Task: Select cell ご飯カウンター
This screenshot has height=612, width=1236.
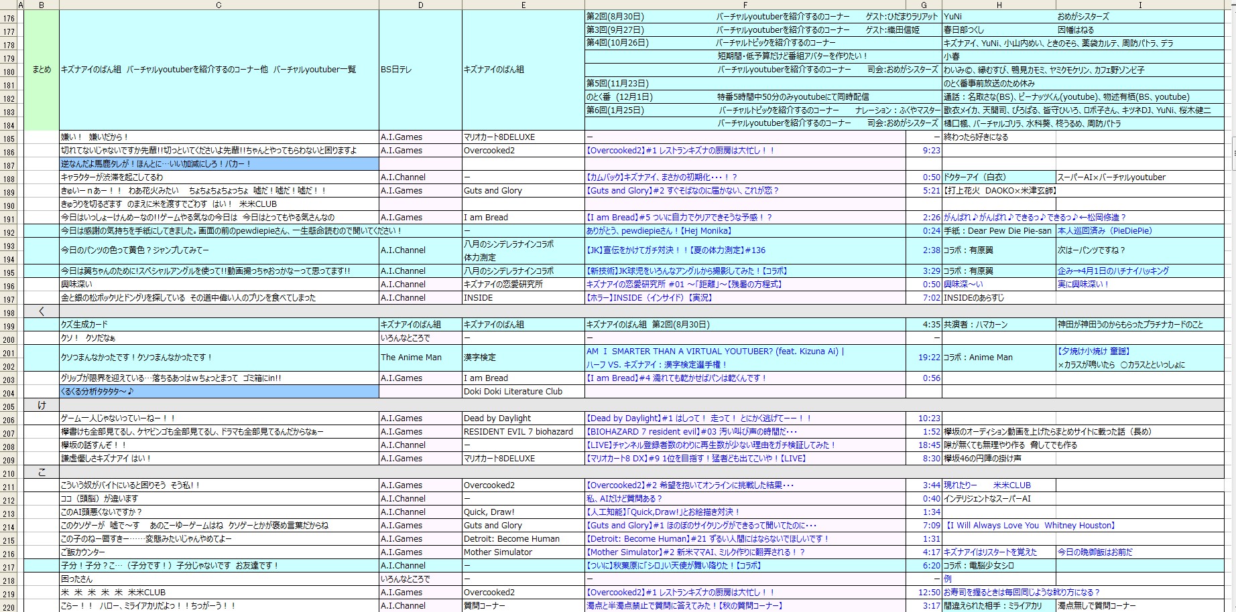Action: [219, 552]
